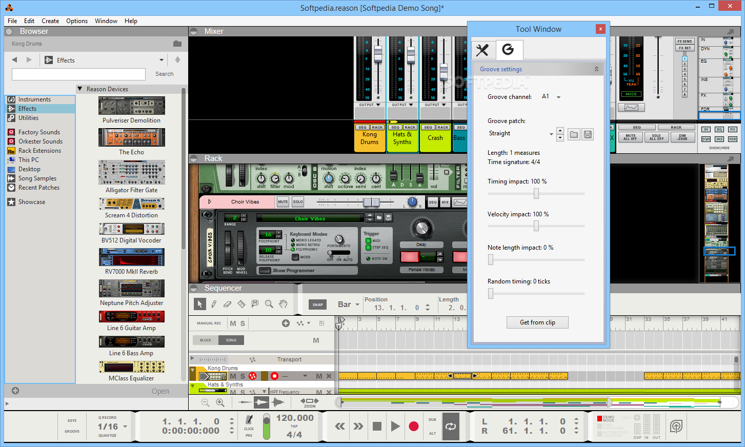Click SOLO ALL OFF in the mixer
The width and height of the screenshot is (745, 447).
tap(656, 137)
